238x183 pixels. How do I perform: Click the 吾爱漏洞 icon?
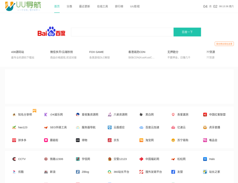[173, 115]
